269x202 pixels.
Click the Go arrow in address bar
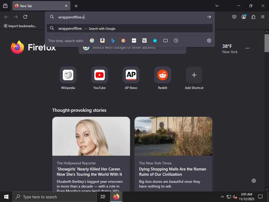(209, 17)
